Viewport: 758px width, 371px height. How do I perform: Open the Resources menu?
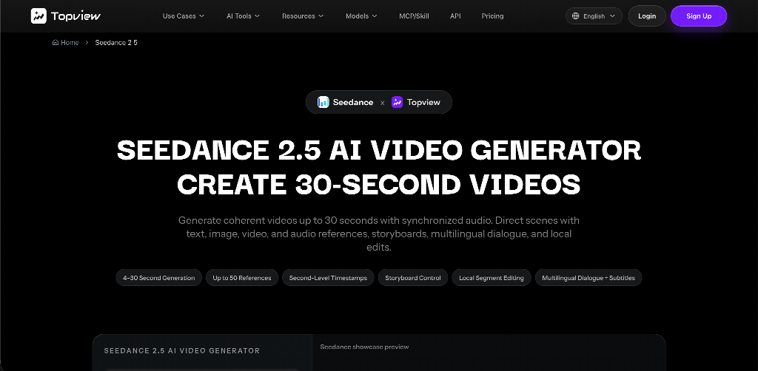[303, 16]
